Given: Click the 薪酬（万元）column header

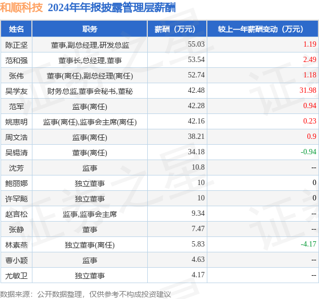Looking at the screenshot, I should (x=177, y=29).
